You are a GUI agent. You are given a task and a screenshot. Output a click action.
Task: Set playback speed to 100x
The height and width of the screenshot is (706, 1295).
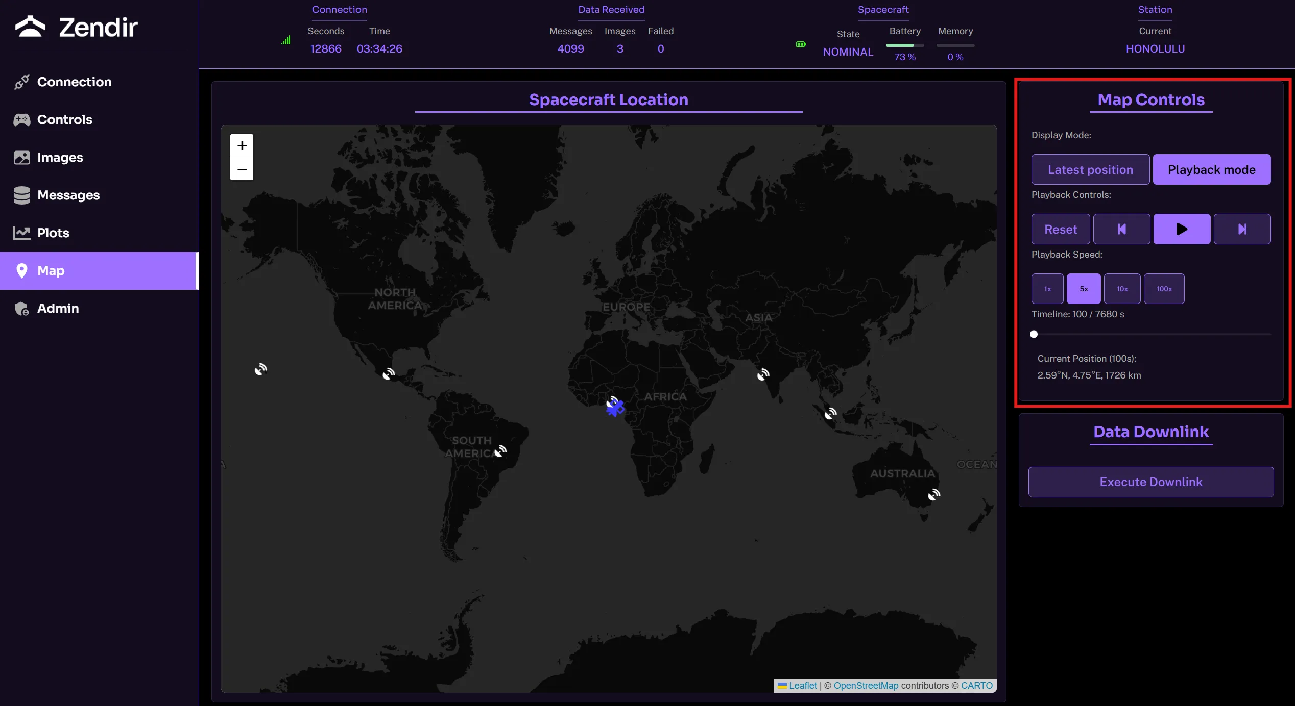(1164, 289)
